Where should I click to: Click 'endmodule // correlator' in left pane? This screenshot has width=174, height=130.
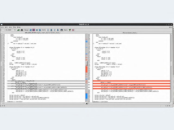pos(15,102)
